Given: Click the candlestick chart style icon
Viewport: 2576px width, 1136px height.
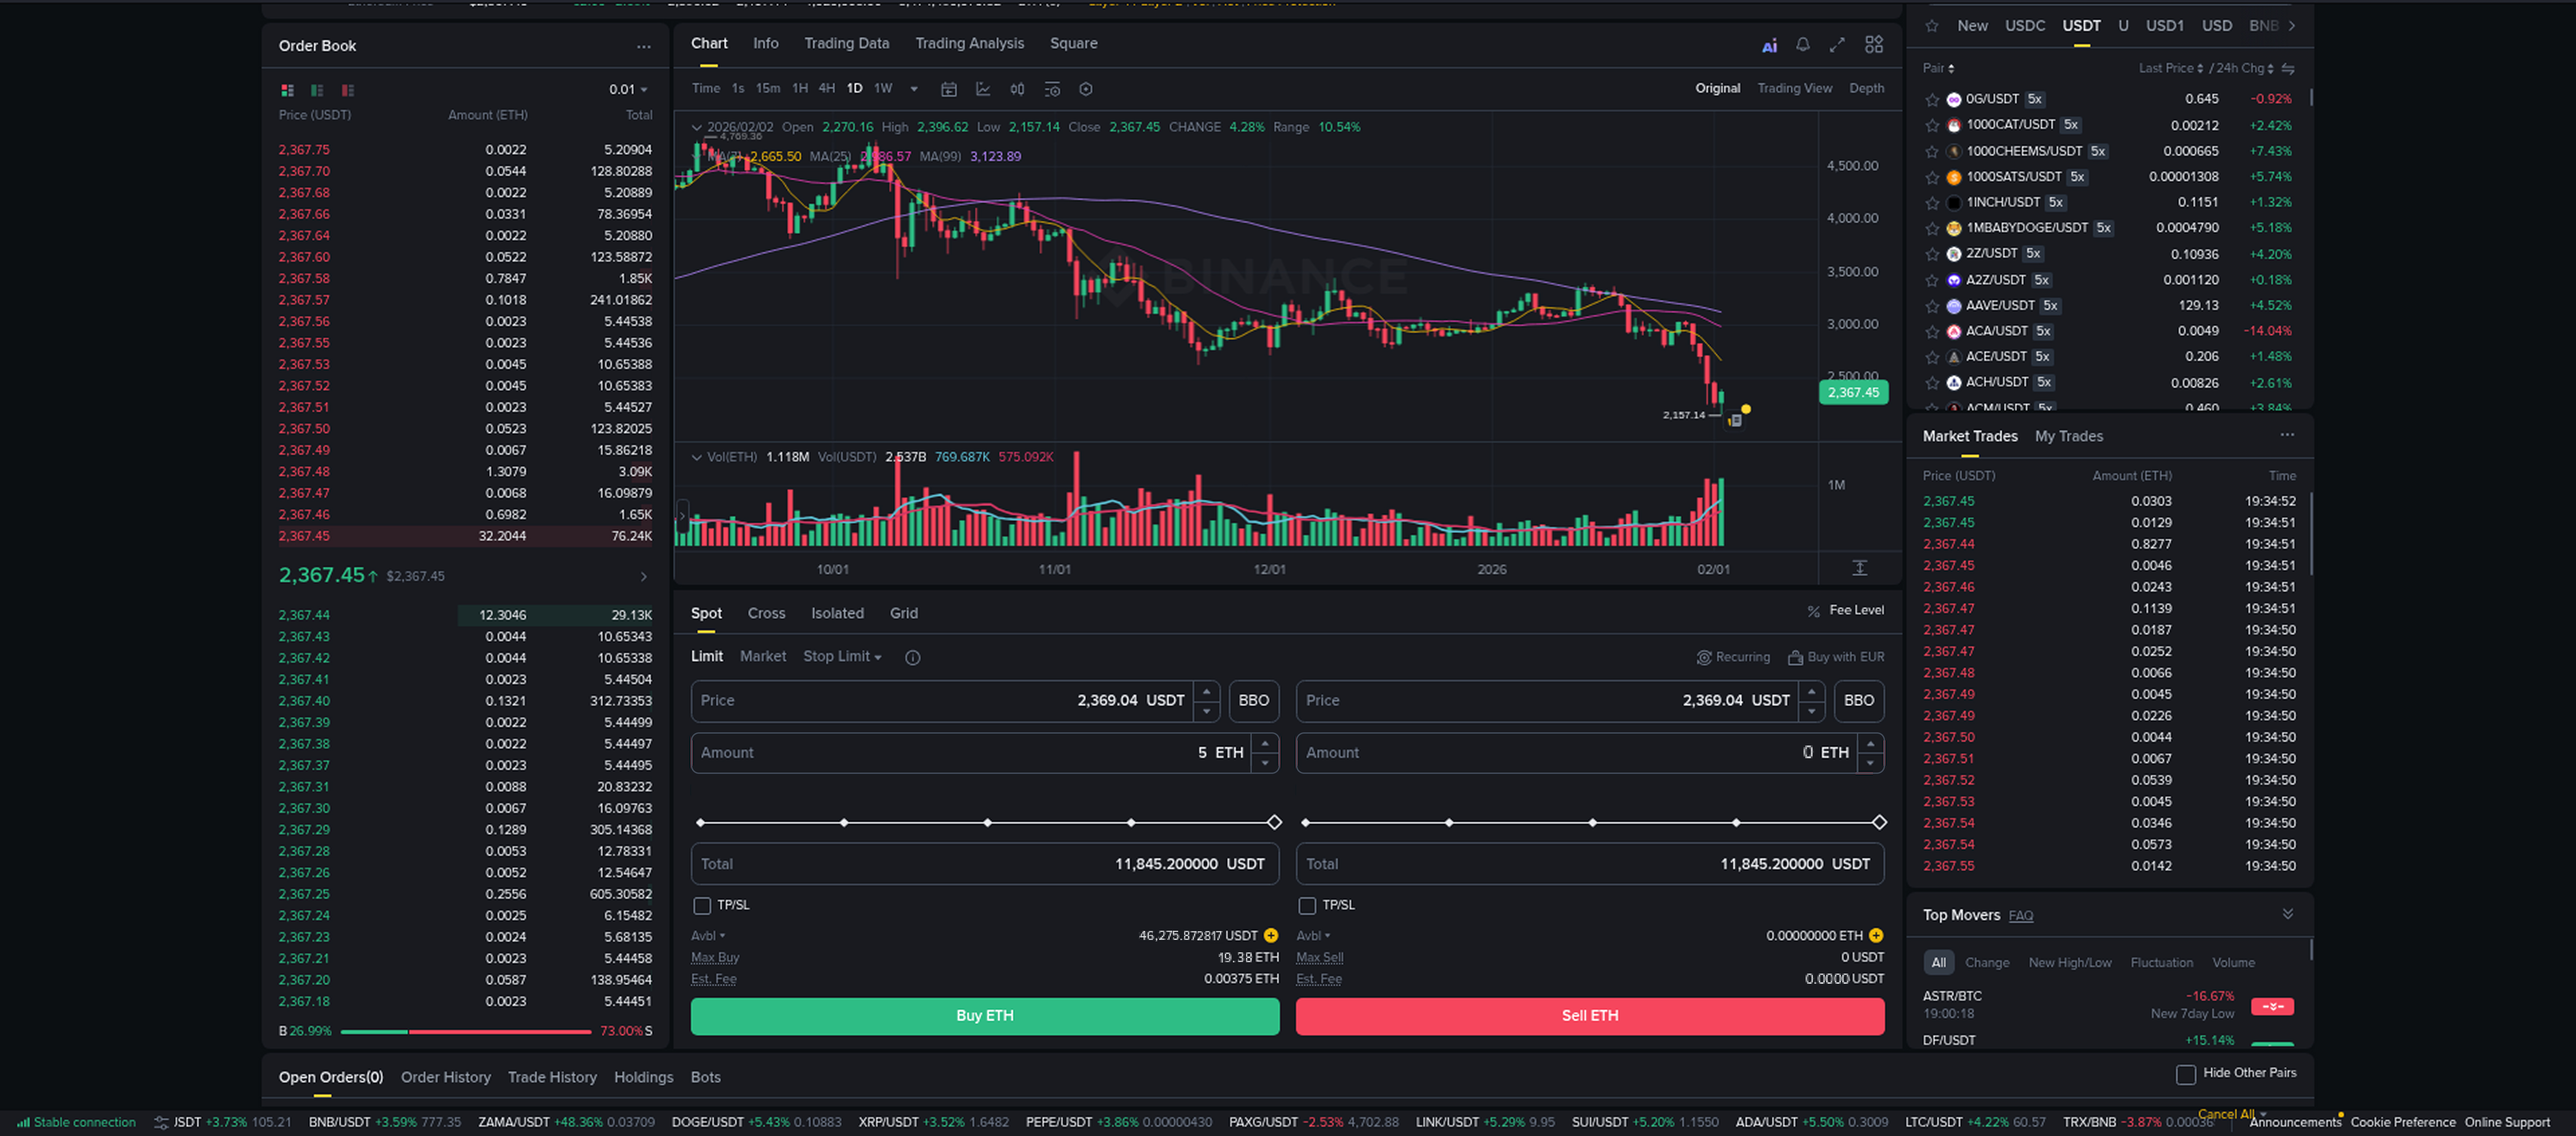Looking at the screenshot, I should (x=1017, y=89).
